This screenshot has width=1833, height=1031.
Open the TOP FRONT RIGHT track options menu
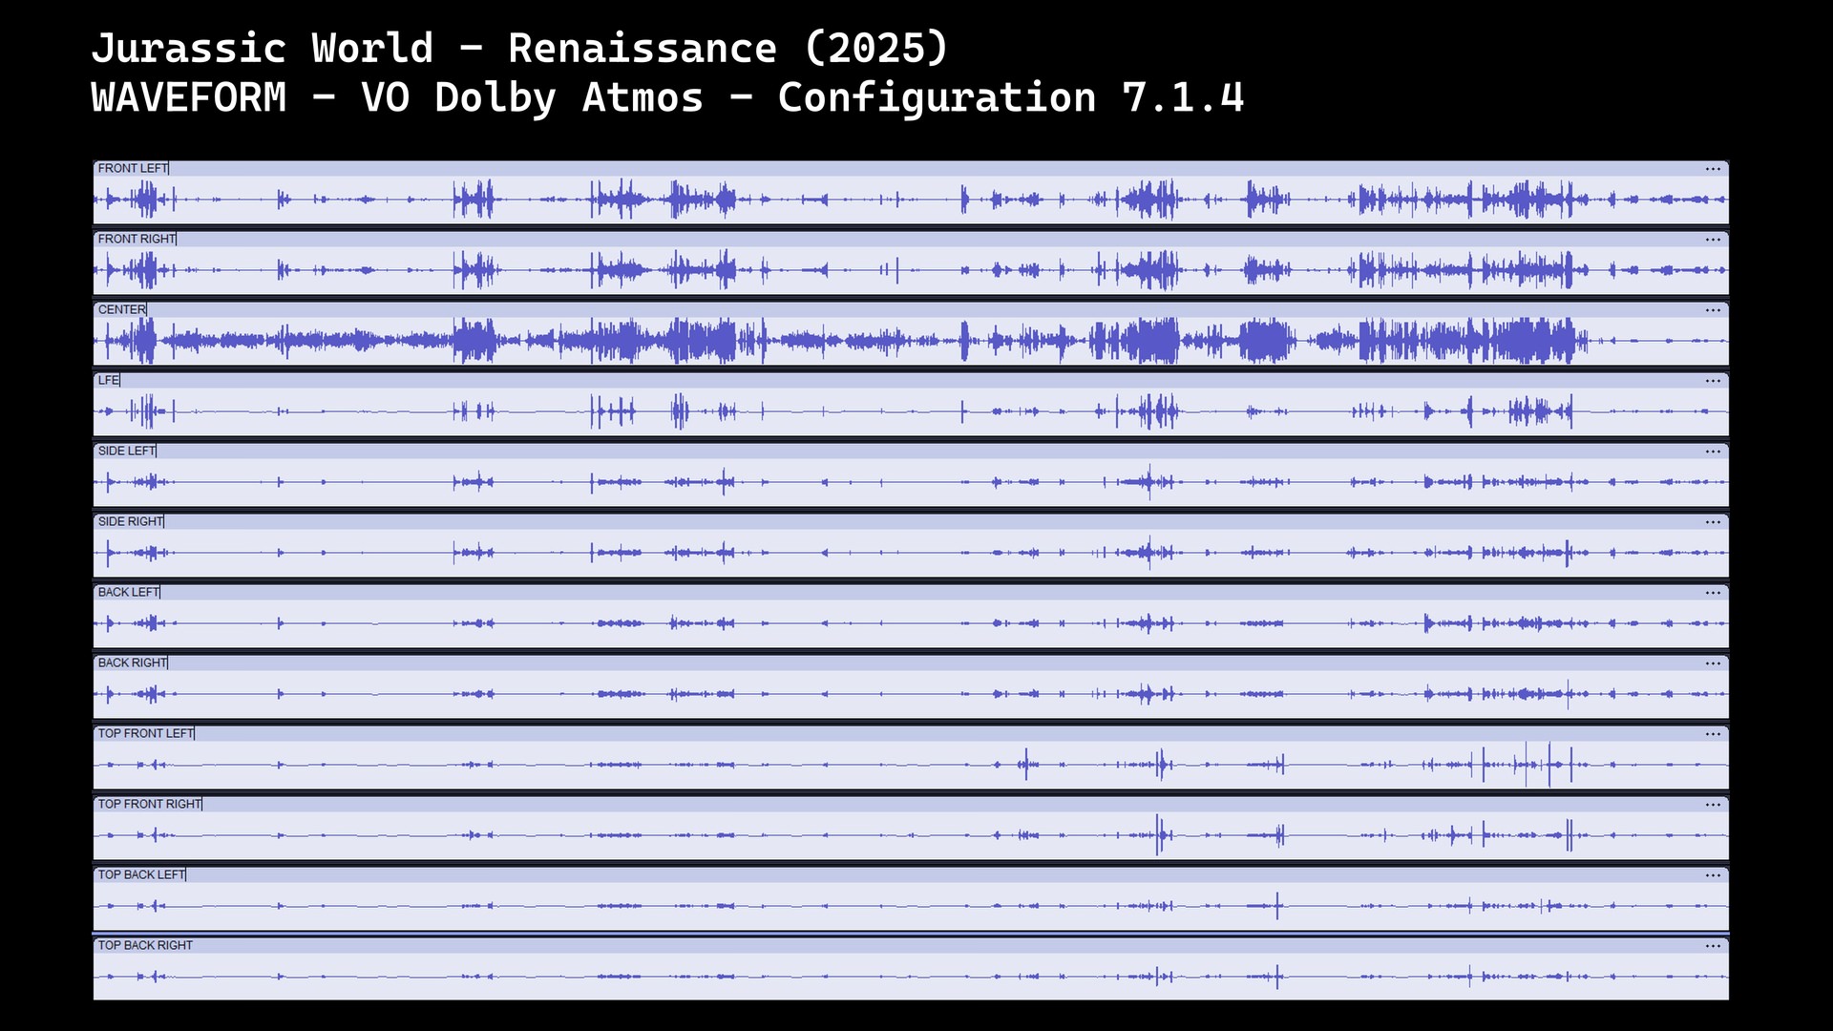[1713, 805]
